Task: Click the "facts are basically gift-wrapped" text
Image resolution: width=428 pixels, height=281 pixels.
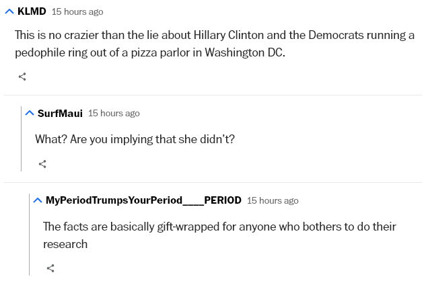Action: (219, 235)
